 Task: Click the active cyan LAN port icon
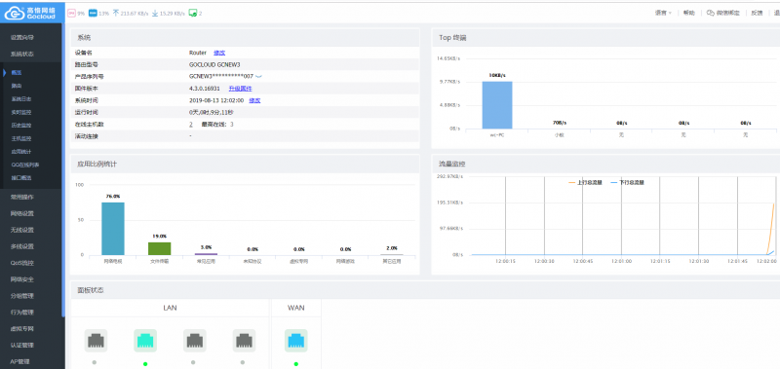tap(145, 341)
